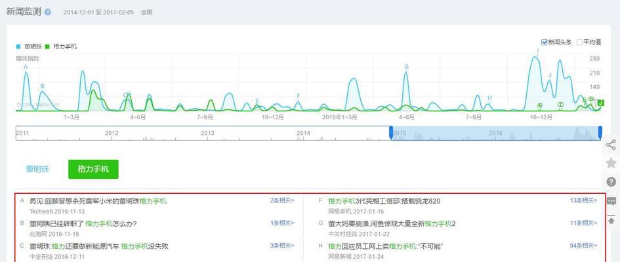
Task: Open news headline H 格力回应员工网上卖格力手机
Action: (x=385, y=246)
